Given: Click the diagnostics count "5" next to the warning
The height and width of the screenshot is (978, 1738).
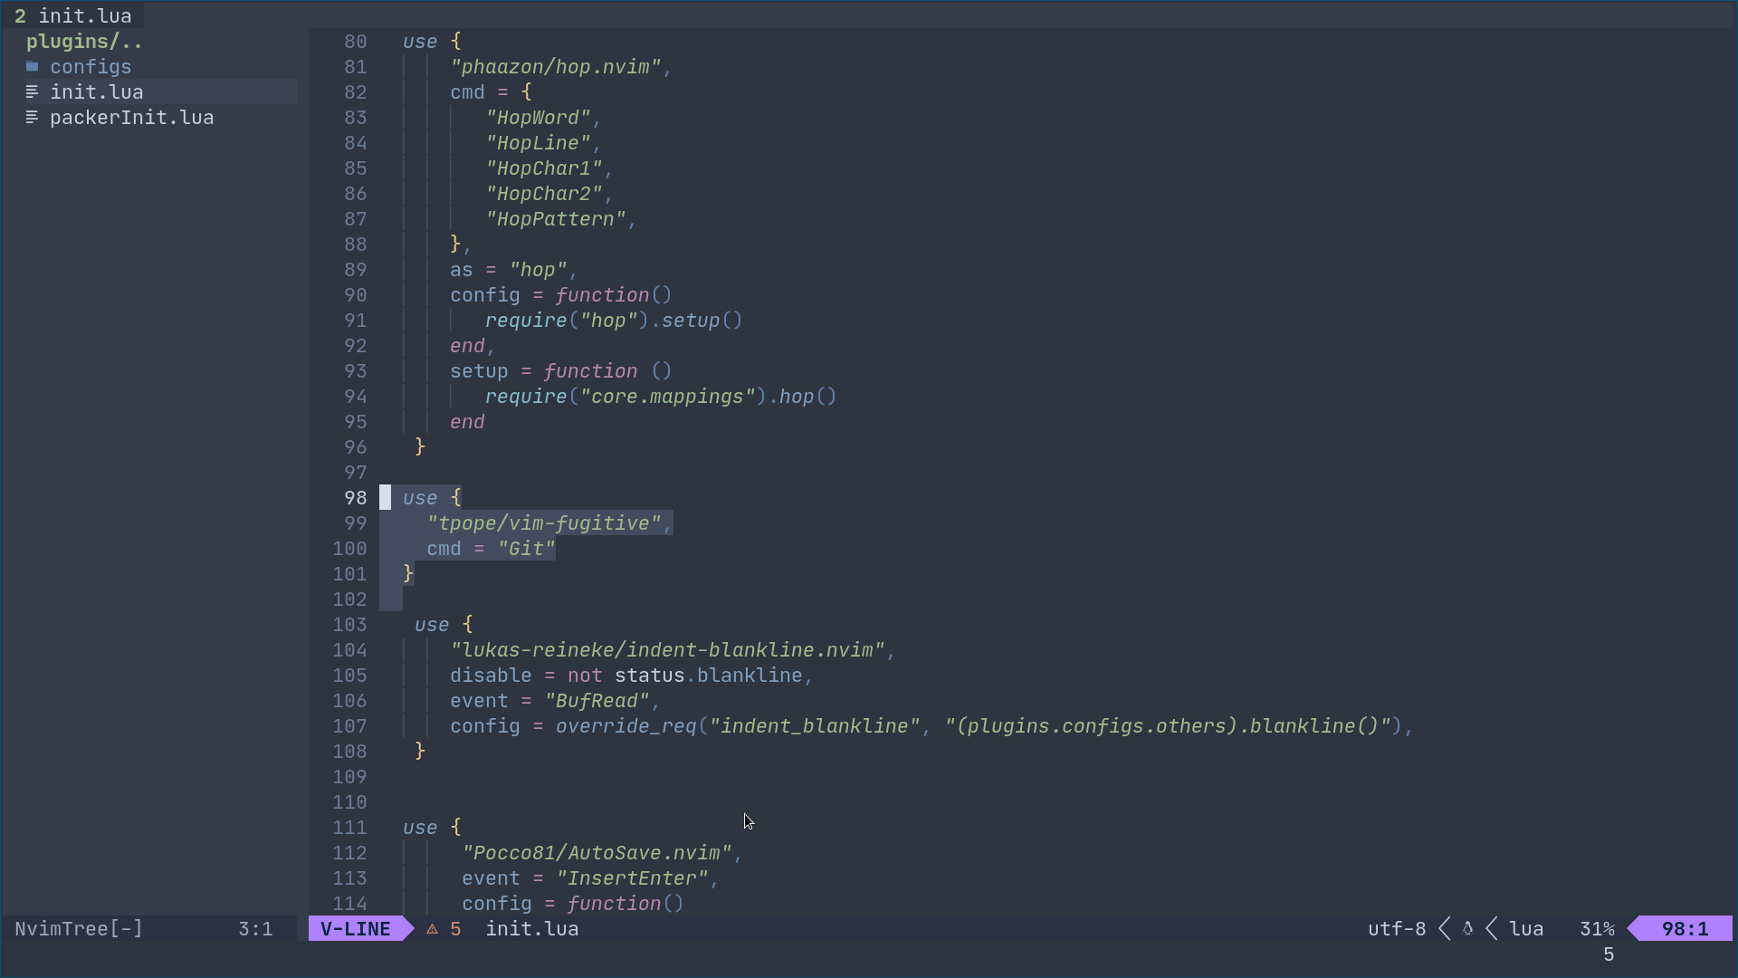Looking at the screenshot, I should coord(455,928).
